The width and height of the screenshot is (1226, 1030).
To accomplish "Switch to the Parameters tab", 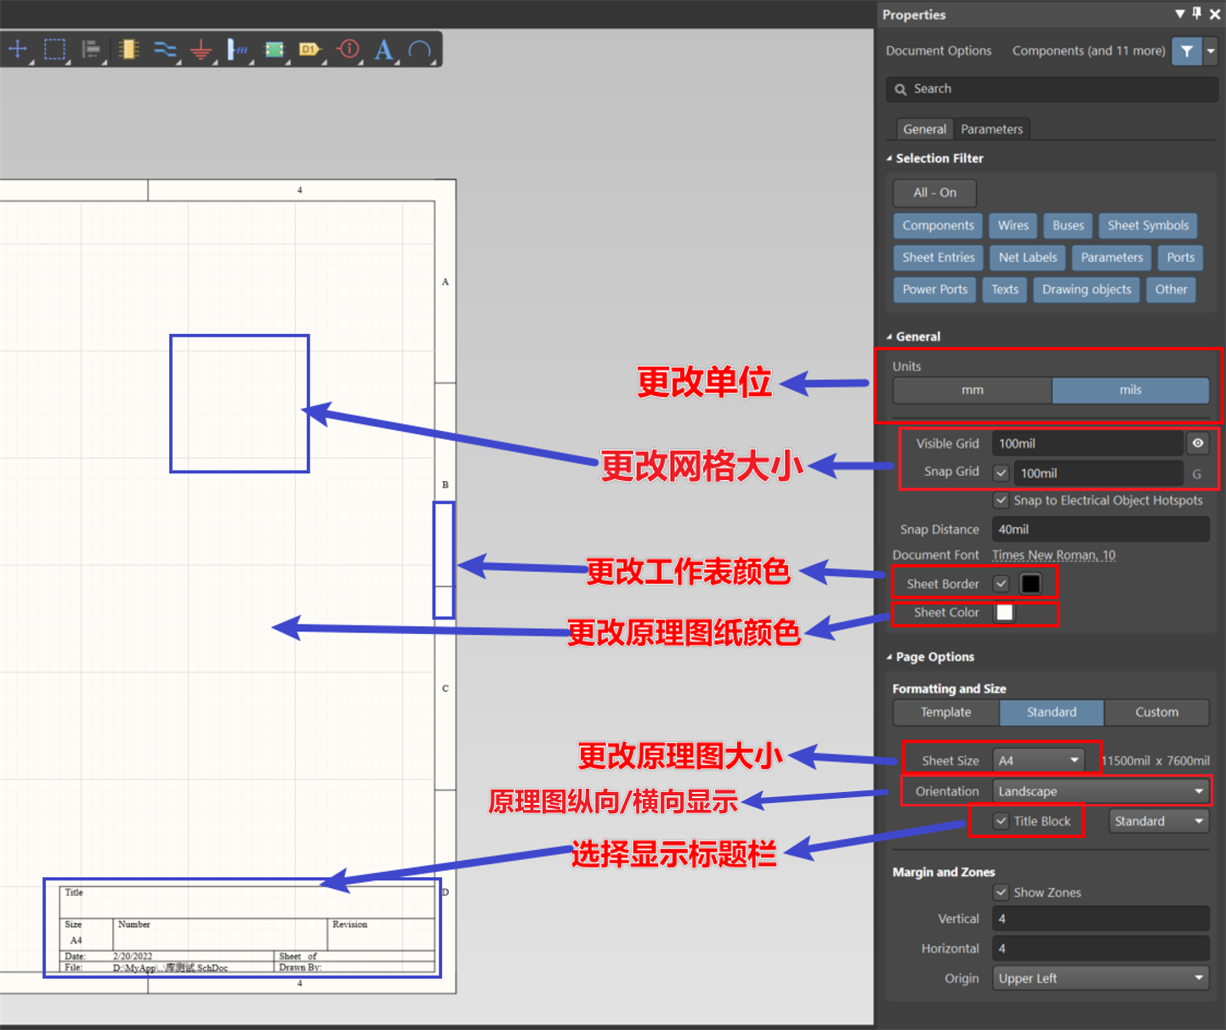I will 991,128.
